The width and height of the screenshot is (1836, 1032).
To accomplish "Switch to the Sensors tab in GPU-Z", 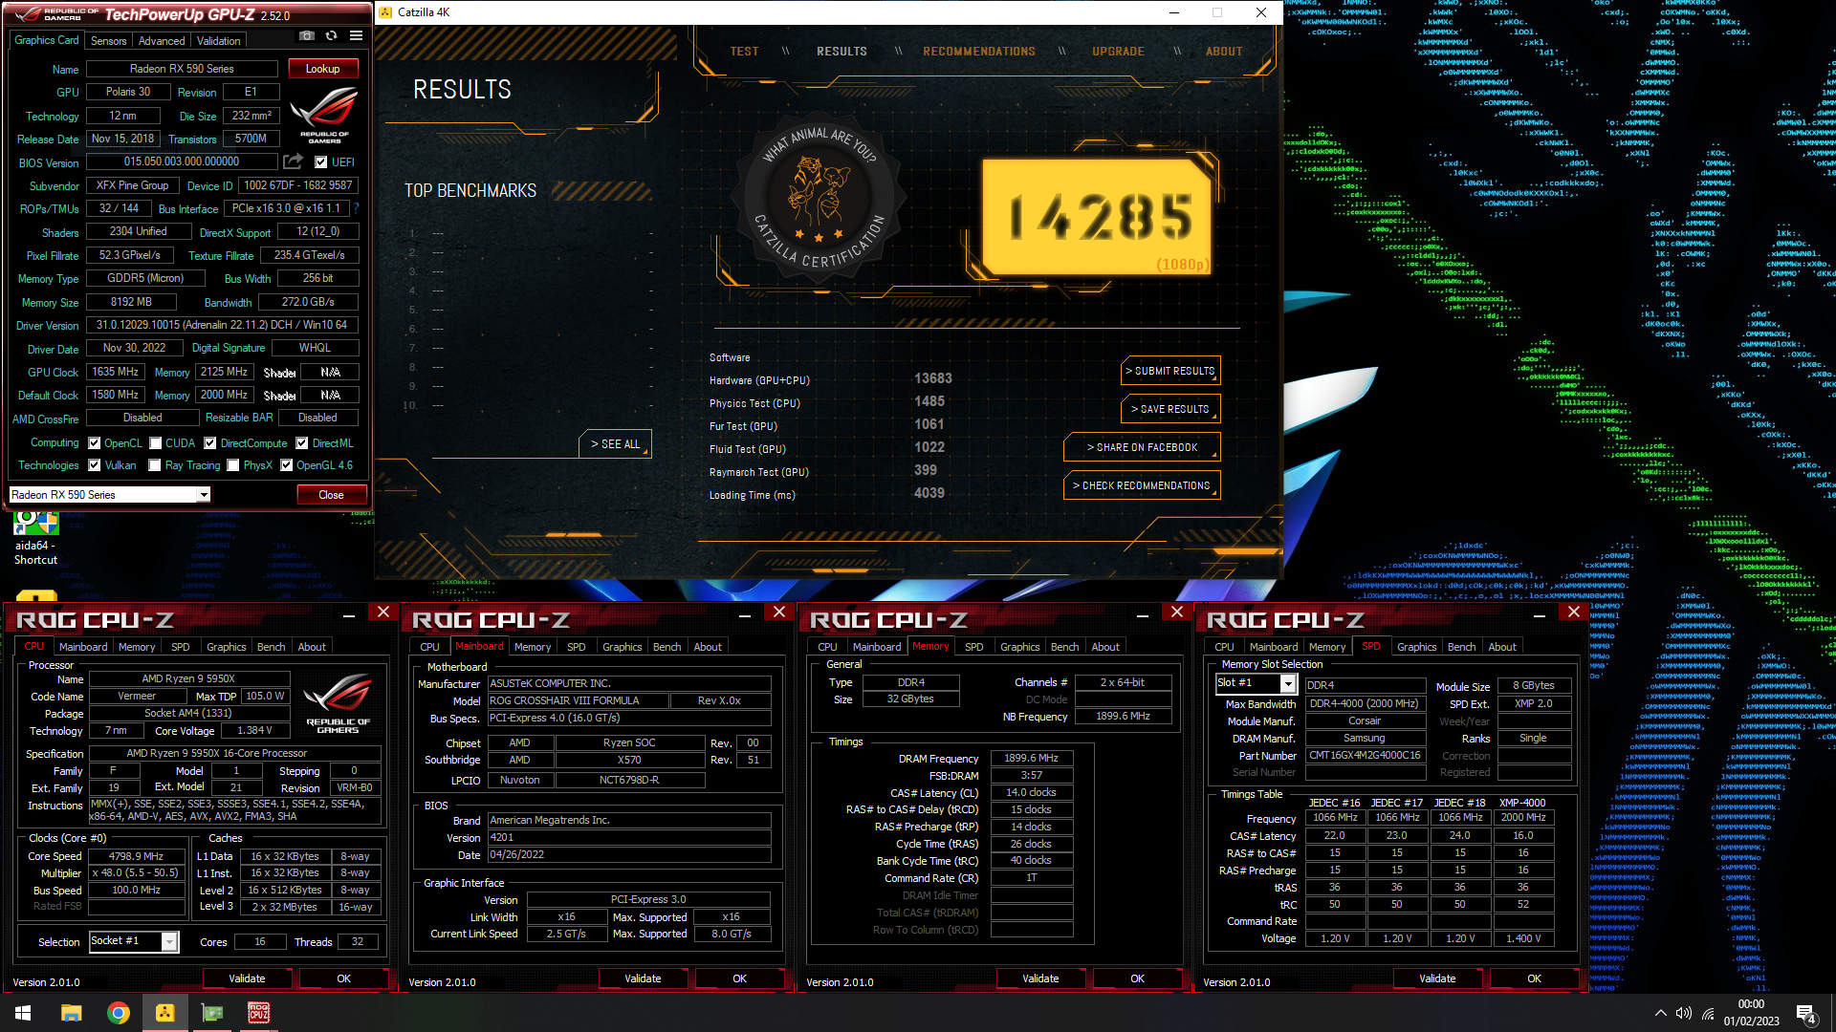I will click(108, 41).
